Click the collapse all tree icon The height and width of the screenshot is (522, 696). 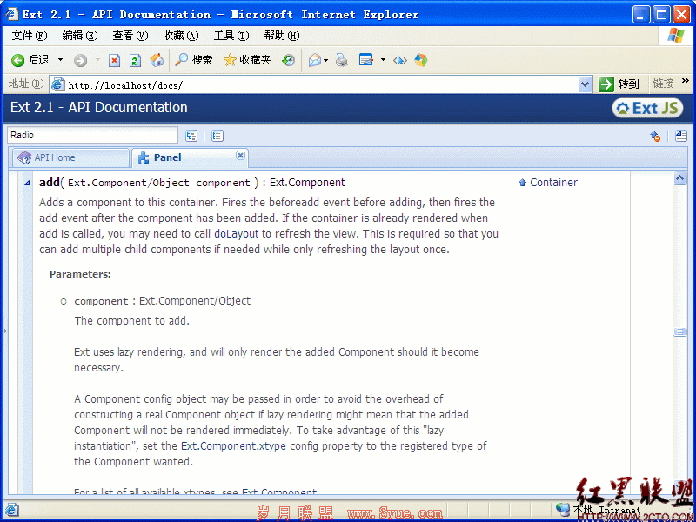point(217,136)
